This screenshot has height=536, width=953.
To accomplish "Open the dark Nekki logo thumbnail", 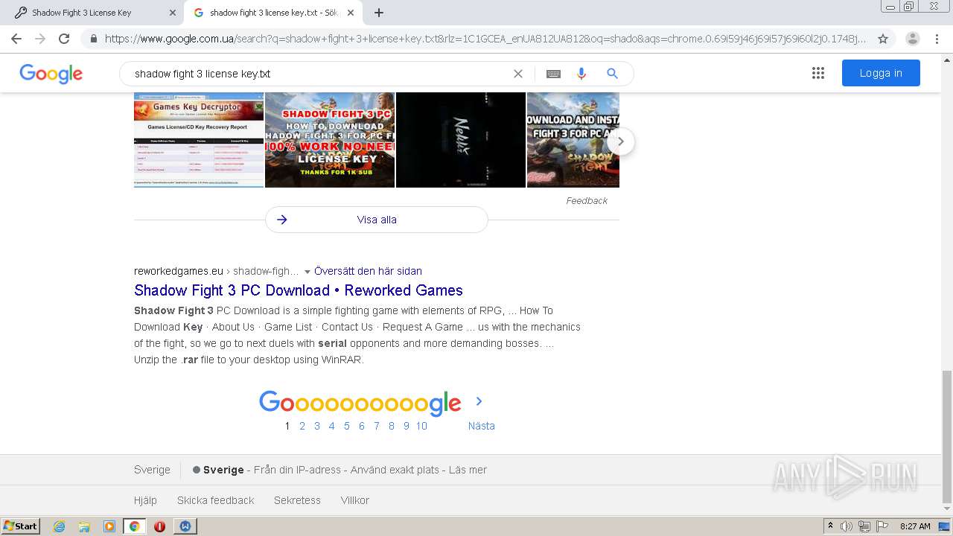I will pos(461,140).
